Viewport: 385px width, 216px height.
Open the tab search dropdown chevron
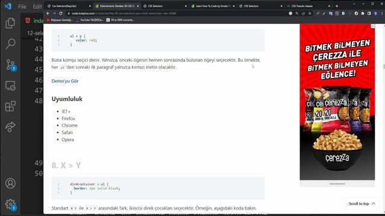[354, 4]
